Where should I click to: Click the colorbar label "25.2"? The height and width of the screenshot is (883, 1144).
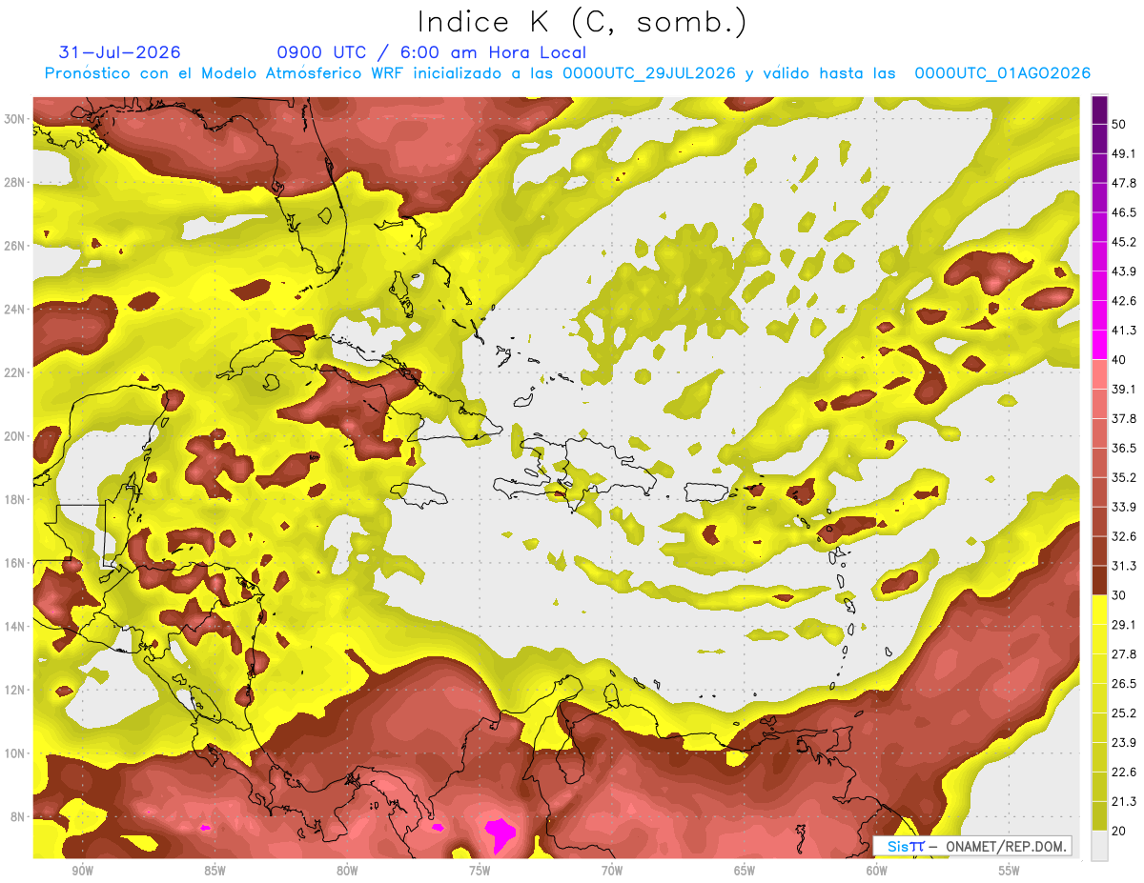click(x=1124, y=712)
